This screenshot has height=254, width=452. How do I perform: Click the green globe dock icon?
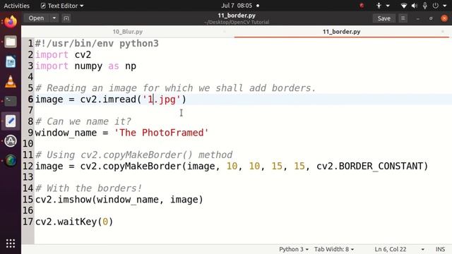[11, 160]
